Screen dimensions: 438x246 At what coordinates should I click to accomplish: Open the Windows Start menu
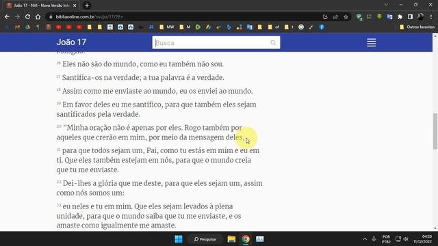click(x=179, y=239)
